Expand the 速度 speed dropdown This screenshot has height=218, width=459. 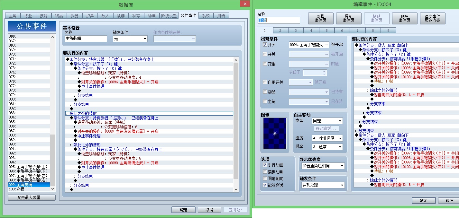tap(327, 138)
